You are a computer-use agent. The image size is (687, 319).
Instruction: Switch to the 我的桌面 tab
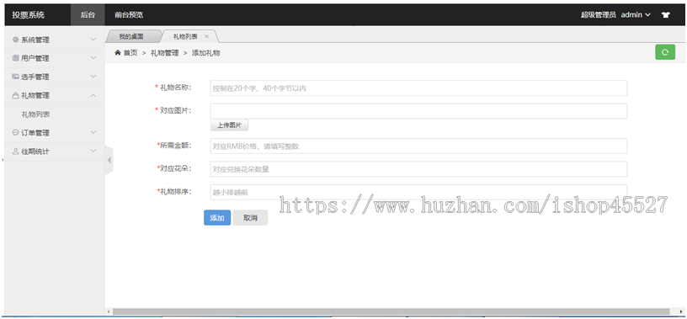click(x=131, y=36)
